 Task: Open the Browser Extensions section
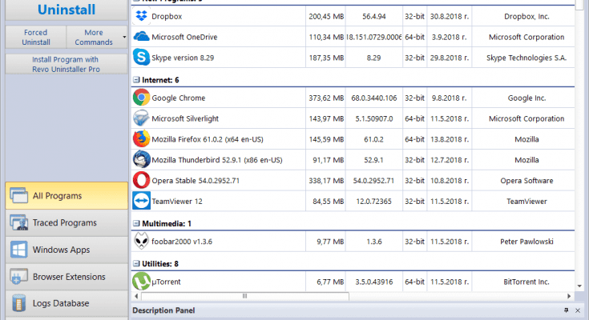coord(66,277)
